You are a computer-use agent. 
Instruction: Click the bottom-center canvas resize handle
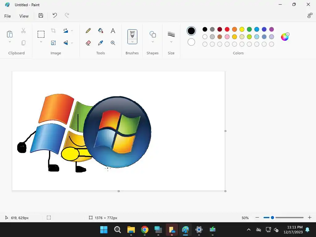[x=118, y=191]
